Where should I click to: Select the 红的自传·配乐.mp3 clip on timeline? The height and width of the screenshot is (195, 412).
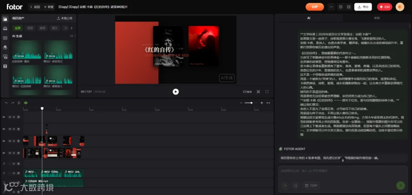[54, 183]
